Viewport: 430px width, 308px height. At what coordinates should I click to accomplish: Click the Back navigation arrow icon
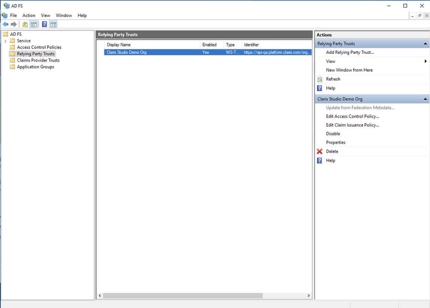[x=6, y=24]
